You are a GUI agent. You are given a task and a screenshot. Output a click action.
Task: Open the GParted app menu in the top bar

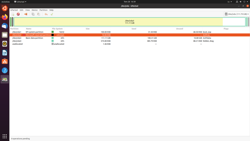tap(20, 2)
